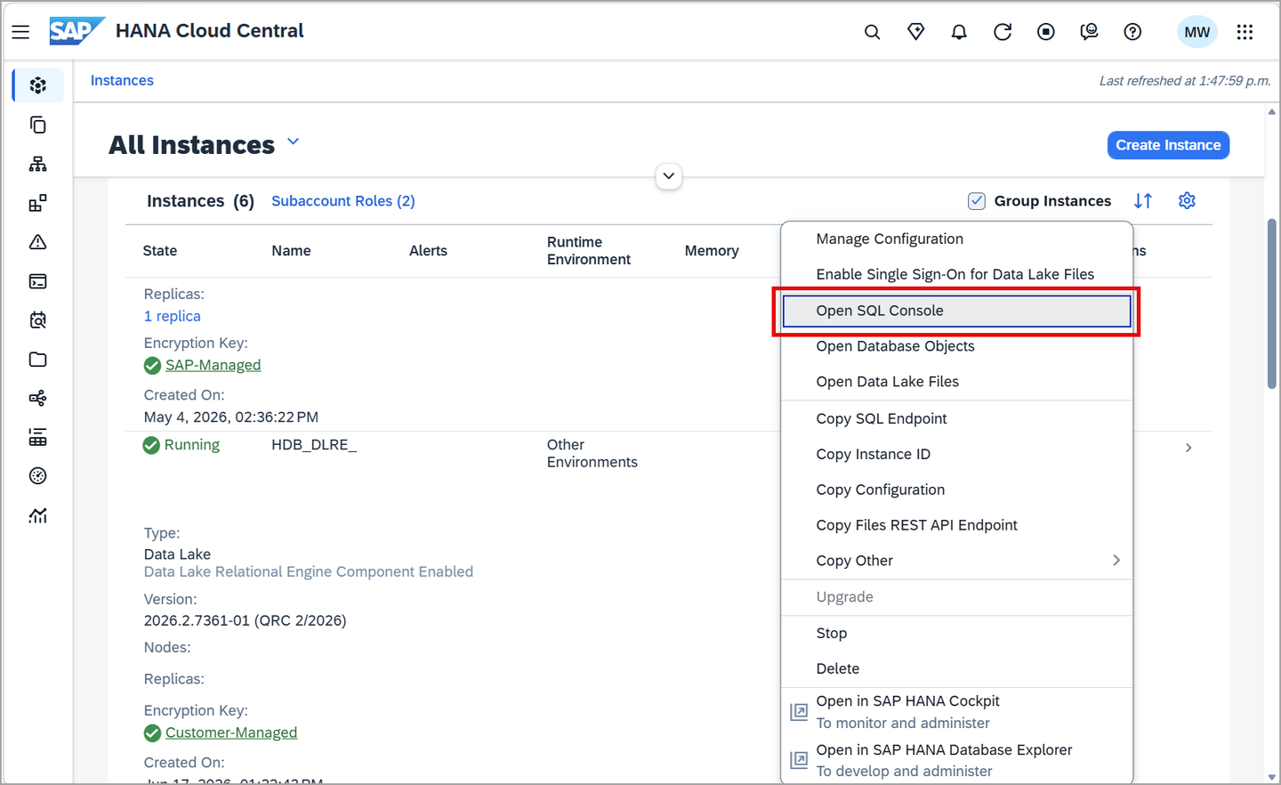1281x785 pixels.
Task: Open HDB_DLRE_ row details chevron
Action: (1188, 448)
